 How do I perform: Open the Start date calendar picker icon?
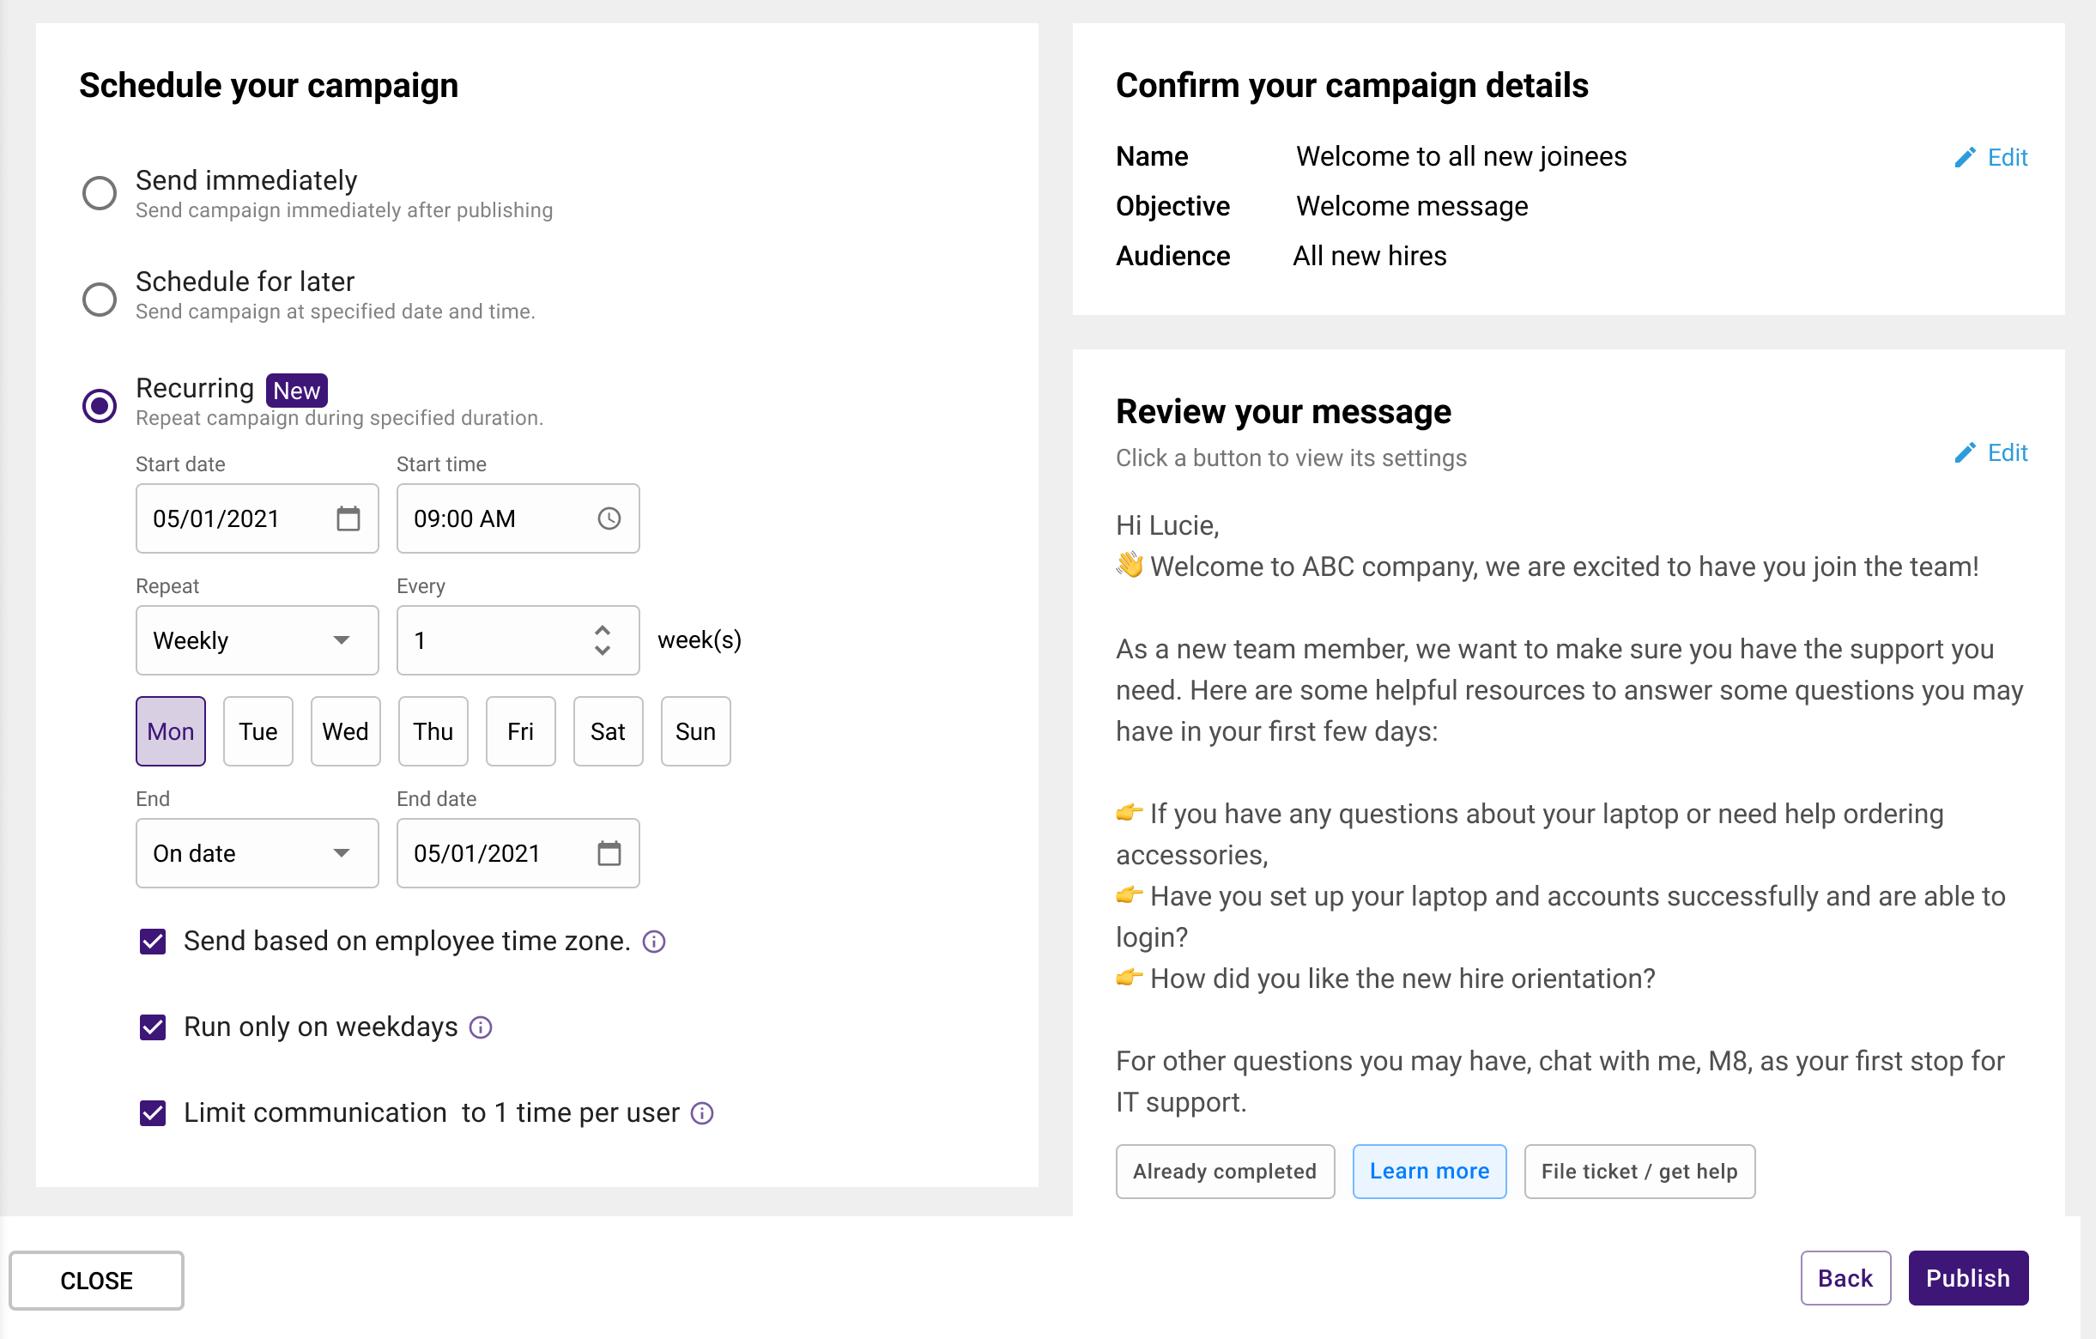click(x=348, y=519)
